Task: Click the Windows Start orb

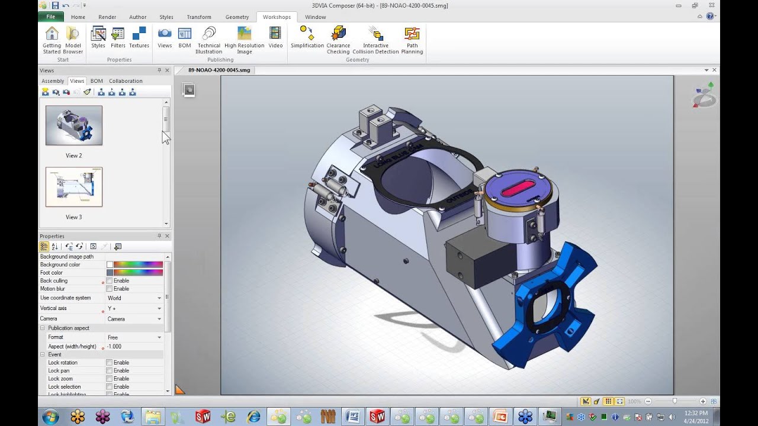Action: pyautogui.click(x=50, y=417)
